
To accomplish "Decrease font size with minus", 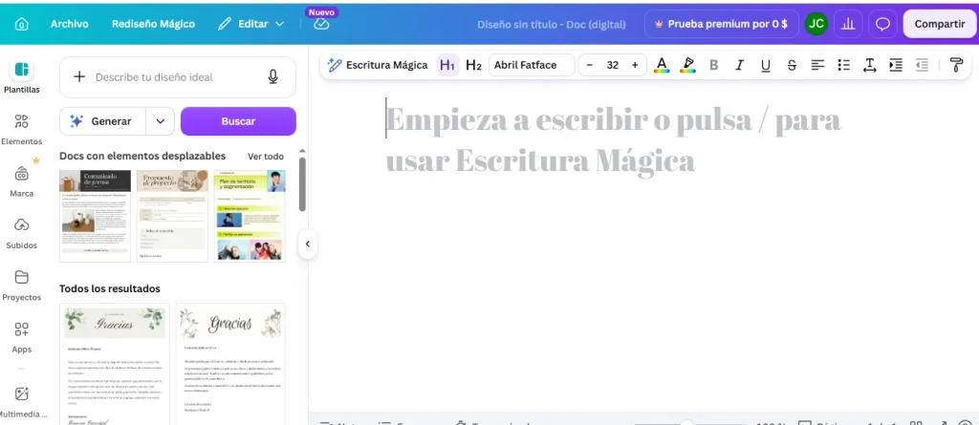I will [589, 65].
